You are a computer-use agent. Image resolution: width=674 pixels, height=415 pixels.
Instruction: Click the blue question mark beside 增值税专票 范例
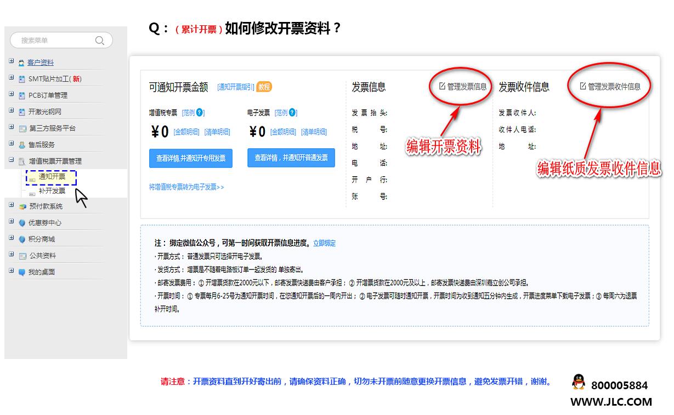click(200, 113)
